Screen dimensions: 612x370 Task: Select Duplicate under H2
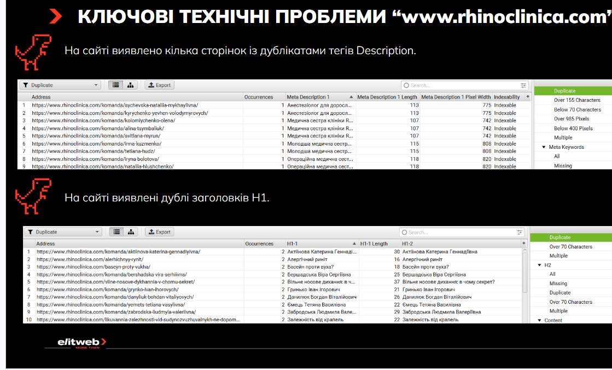tap(560, 293)
